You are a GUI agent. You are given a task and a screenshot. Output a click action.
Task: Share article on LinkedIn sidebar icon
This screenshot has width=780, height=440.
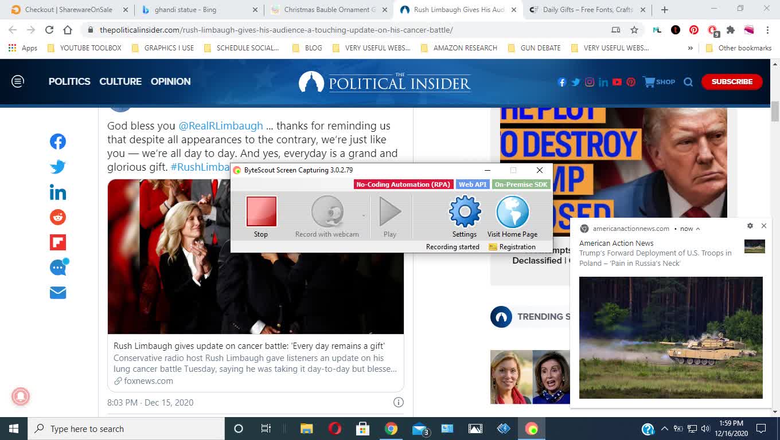(58, 192)
